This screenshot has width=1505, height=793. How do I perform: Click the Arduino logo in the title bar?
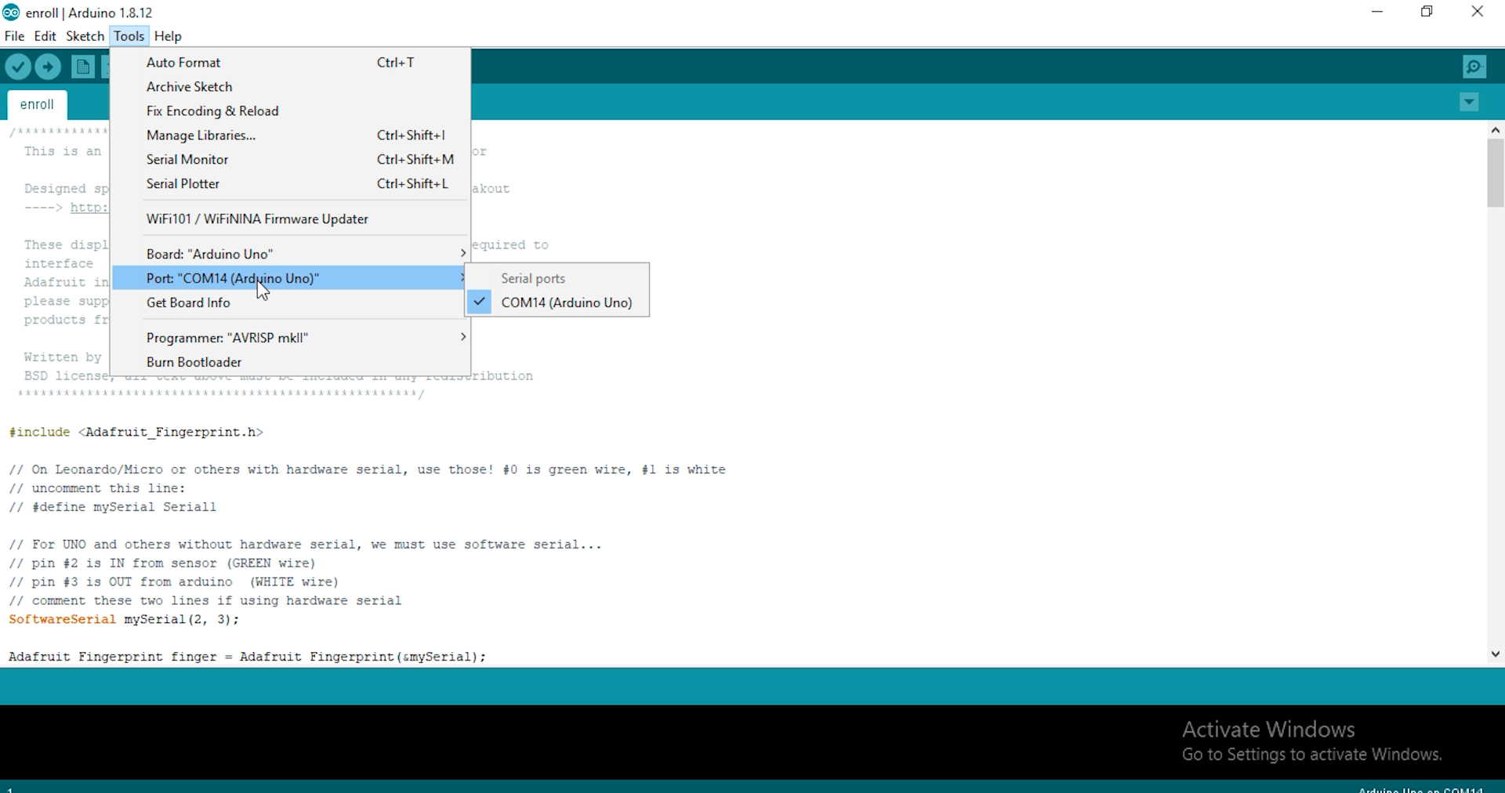click(x=11, y=12)
